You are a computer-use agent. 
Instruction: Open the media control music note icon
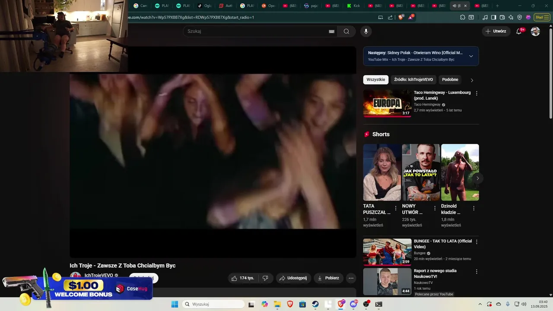click(485, 17)
